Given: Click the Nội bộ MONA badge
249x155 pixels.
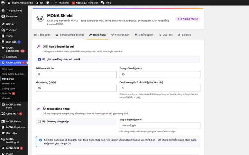Looking at the screenshot, I should click(x=188, y=19).
